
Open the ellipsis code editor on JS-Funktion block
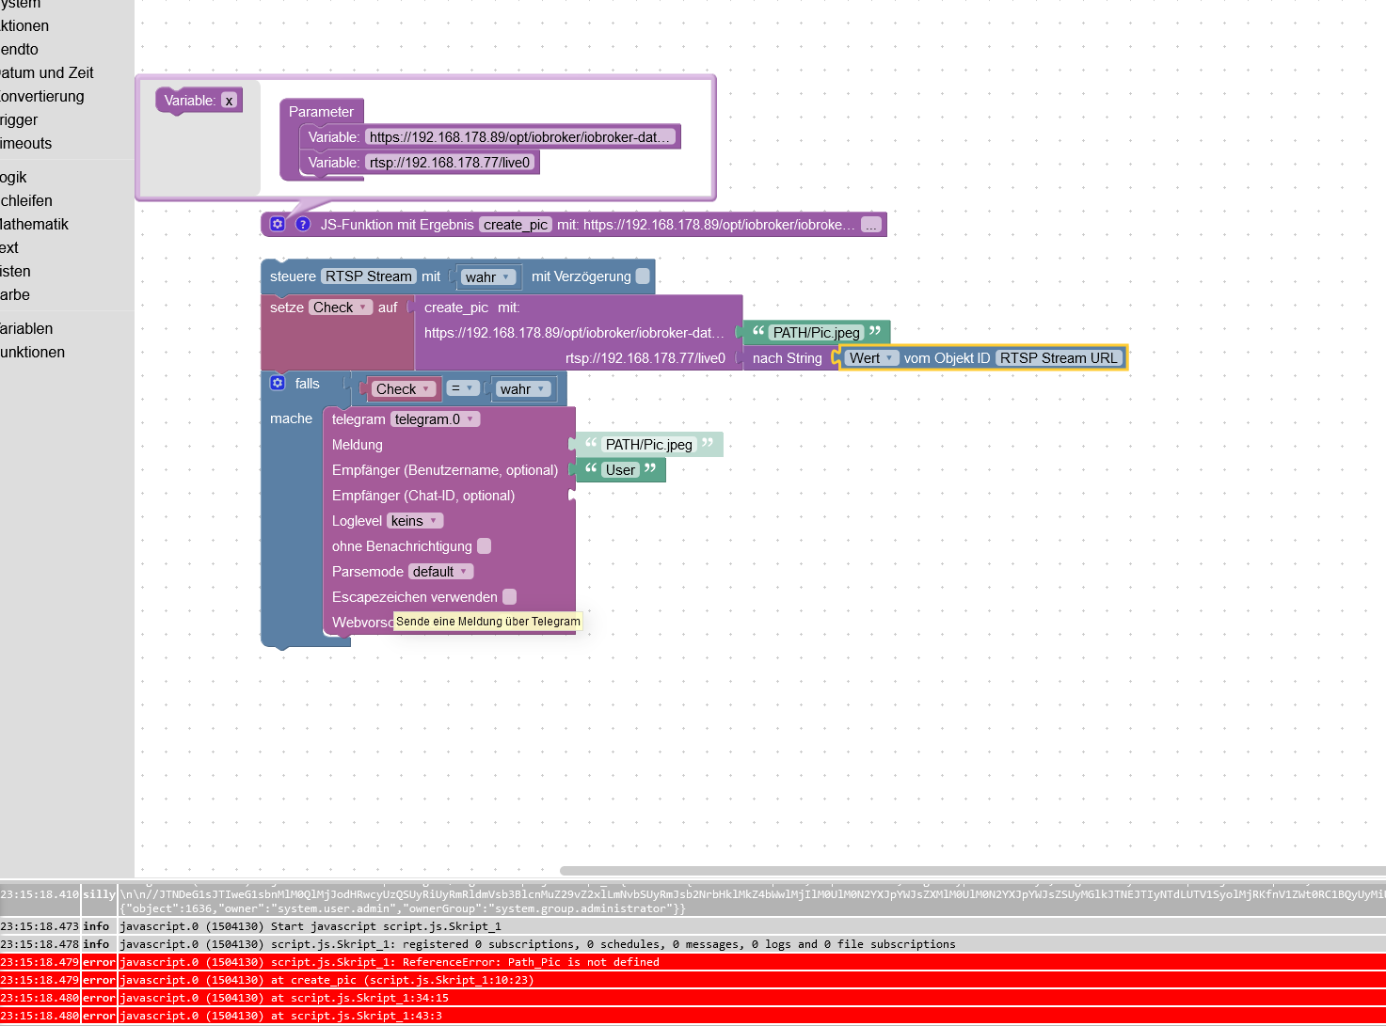(871, 225)
